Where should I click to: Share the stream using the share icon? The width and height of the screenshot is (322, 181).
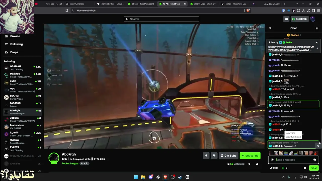[x=249, y=164]
